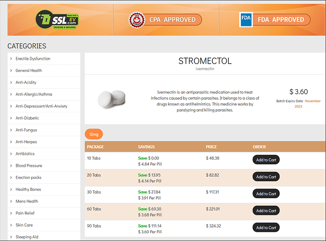Click the Pain Relief chevron arrow
326x241 pixels.
(11, 213)
